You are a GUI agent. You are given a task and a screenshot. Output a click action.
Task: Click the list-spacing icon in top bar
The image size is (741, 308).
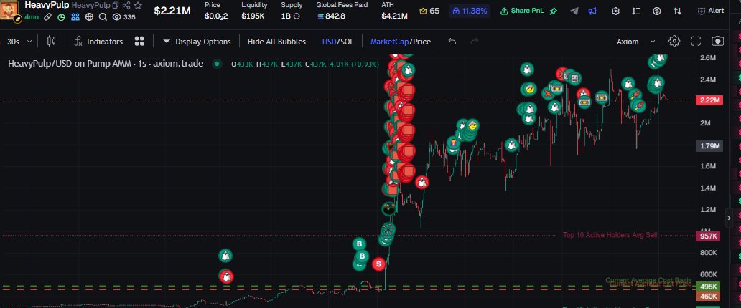coord(636,11)
